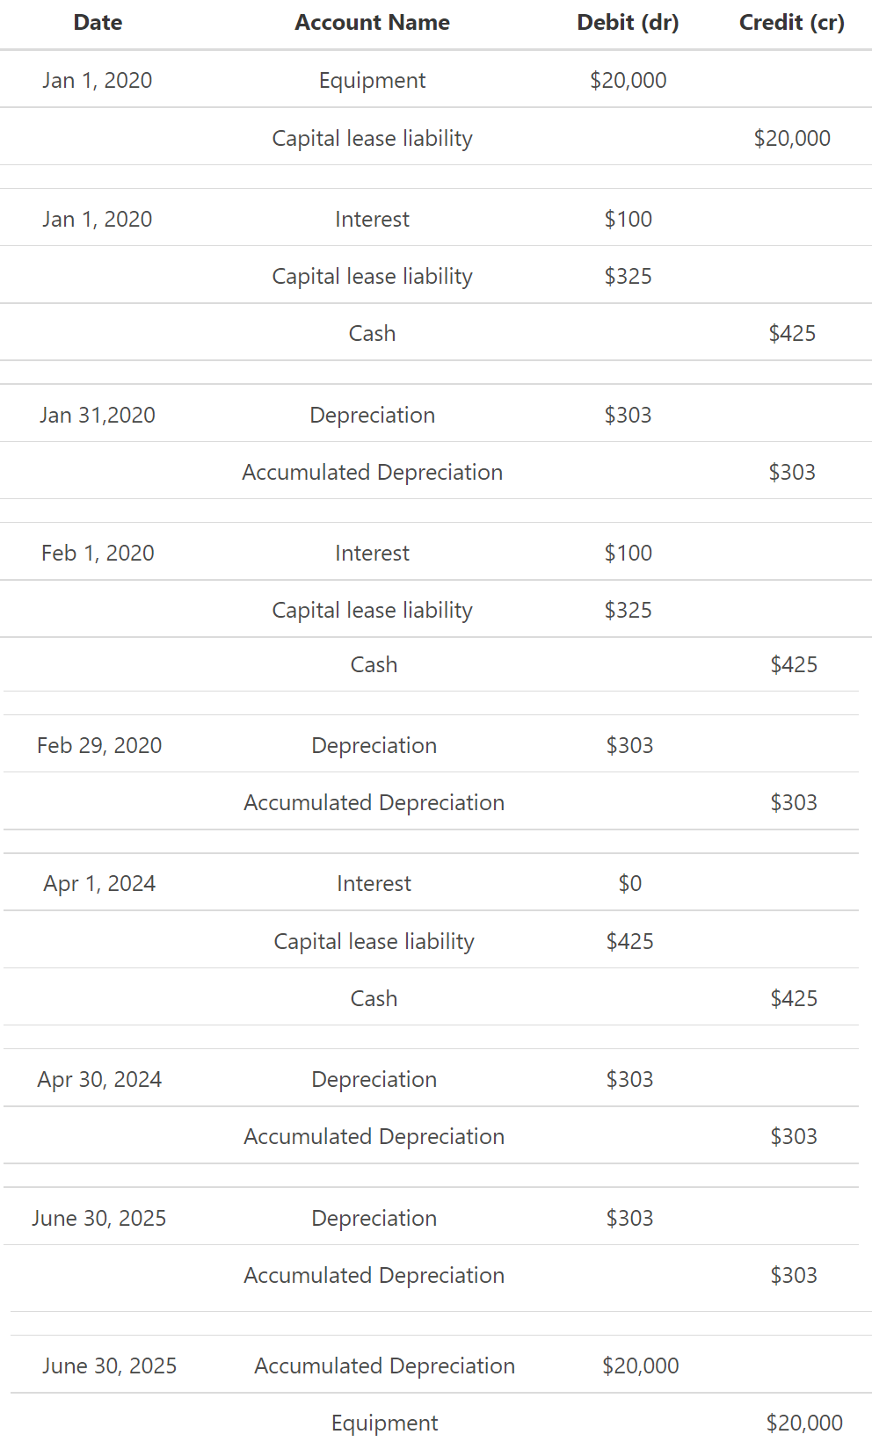Screen dimensions: 872x1456
Task: Click Depreciation account in Apr 30, 2024 row
Action: (374, 1079)
